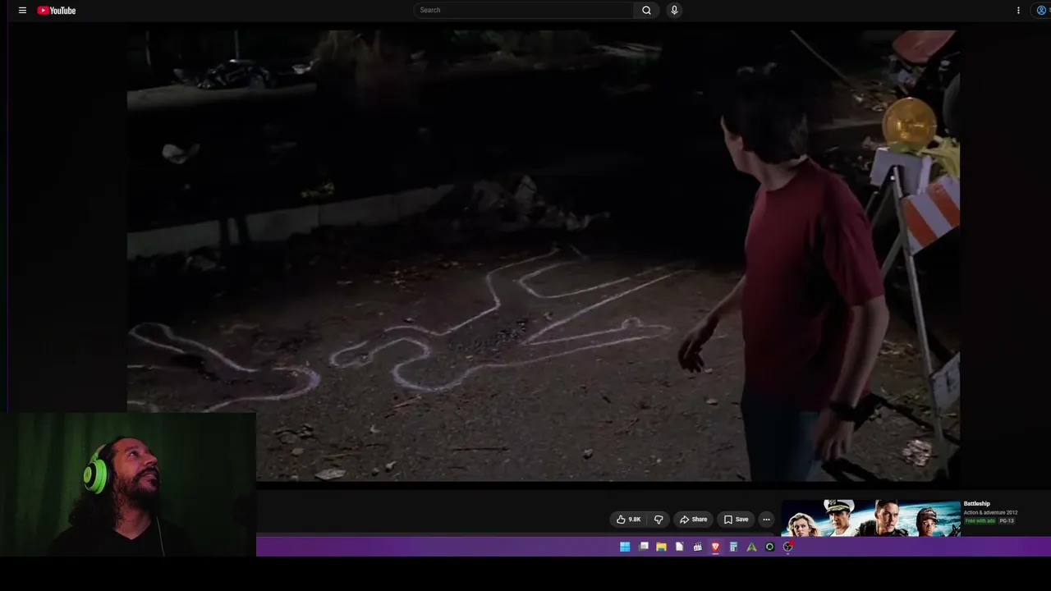Open the Battleship movie title link

pyautogui.click(x=976, y=504)
